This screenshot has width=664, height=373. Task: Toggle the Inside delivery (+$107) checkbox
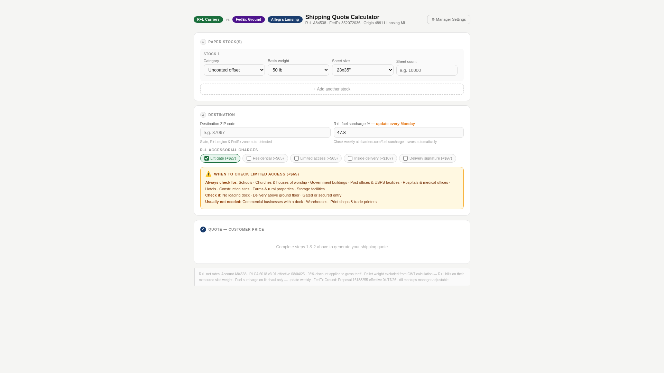[x=350, y=159]
